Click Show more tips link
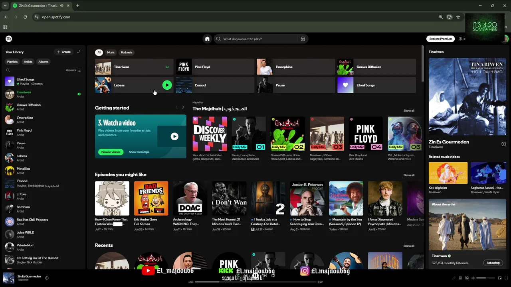The height and width of the screenshot is (287, 511). [x=139, y=152]
